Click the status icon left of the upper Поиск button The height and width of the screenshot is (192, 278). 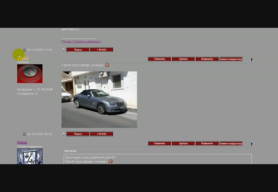click(x=63, y=49)
